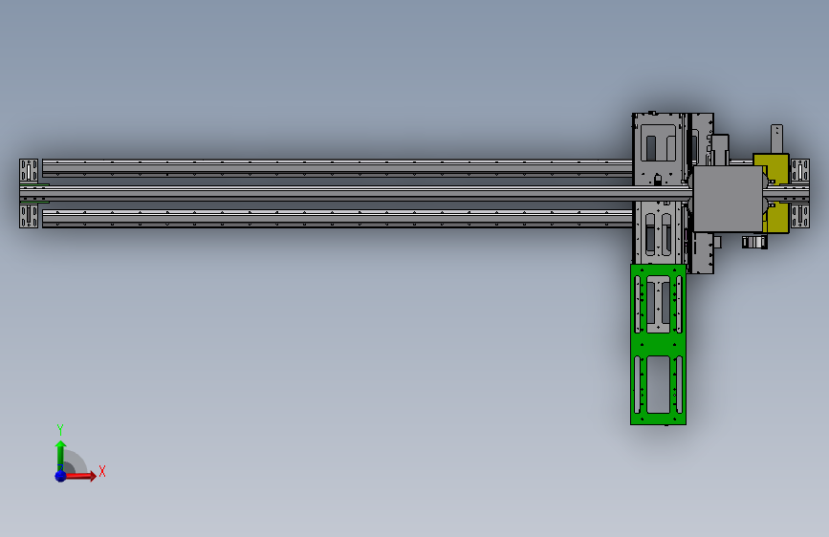The image size is (829, 537).
Task: Select the gray square housing box
Action: [728, 199]
